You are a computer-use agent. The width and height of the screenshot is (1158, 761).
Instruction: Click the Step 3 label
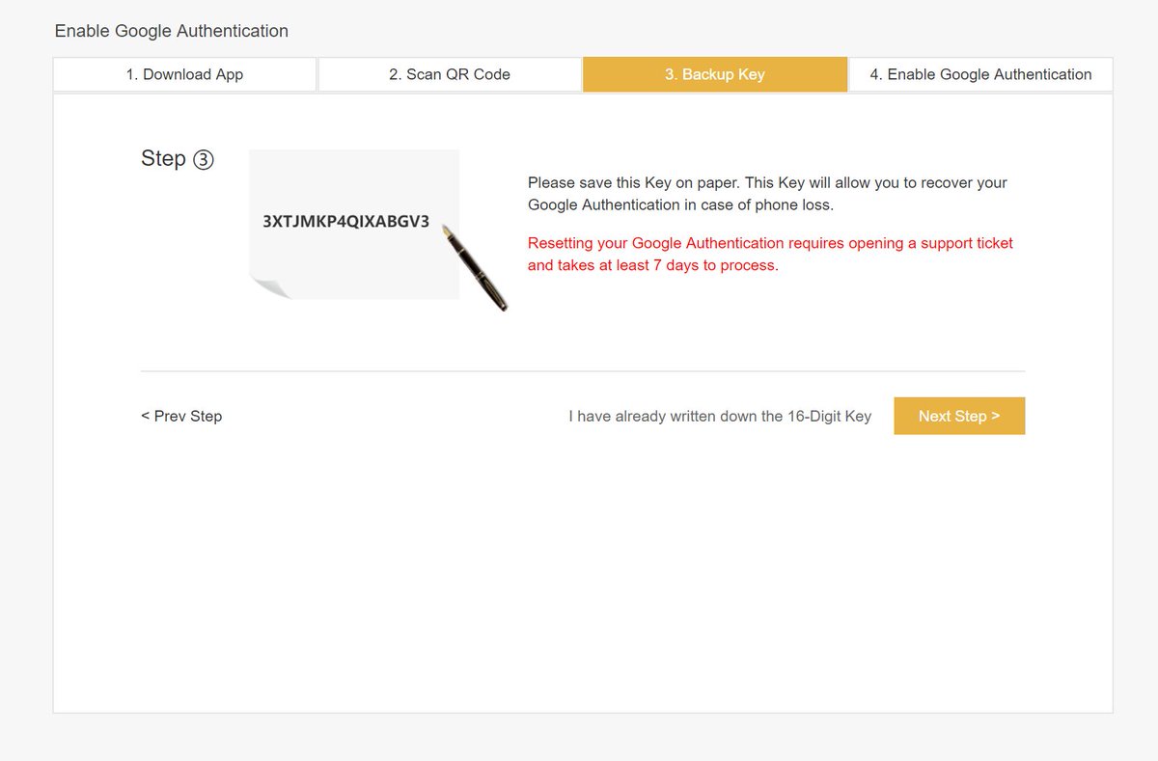tap(178, 159)
